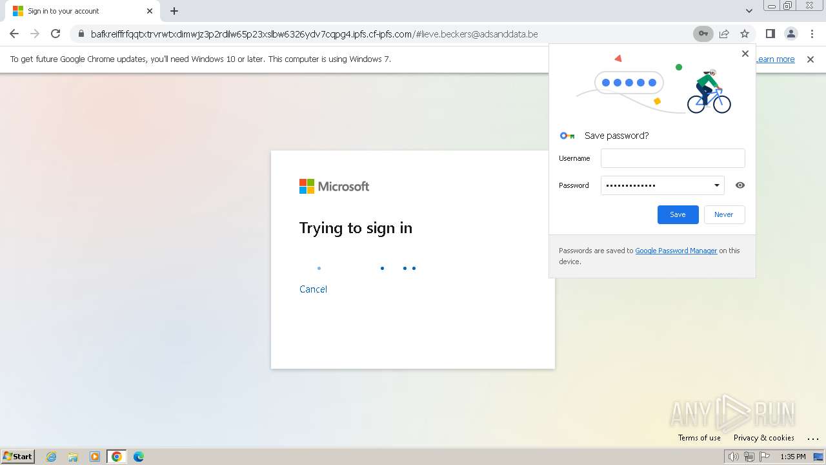Close the Save password popup
This screenshot has height=465, width=826.
point(745,54)
